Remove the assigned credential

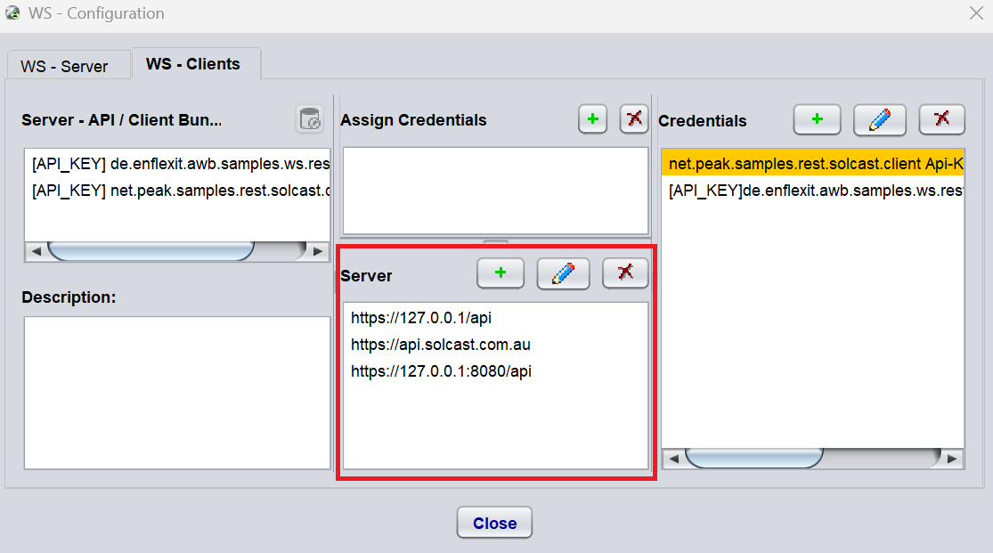[x=634, y=119]
